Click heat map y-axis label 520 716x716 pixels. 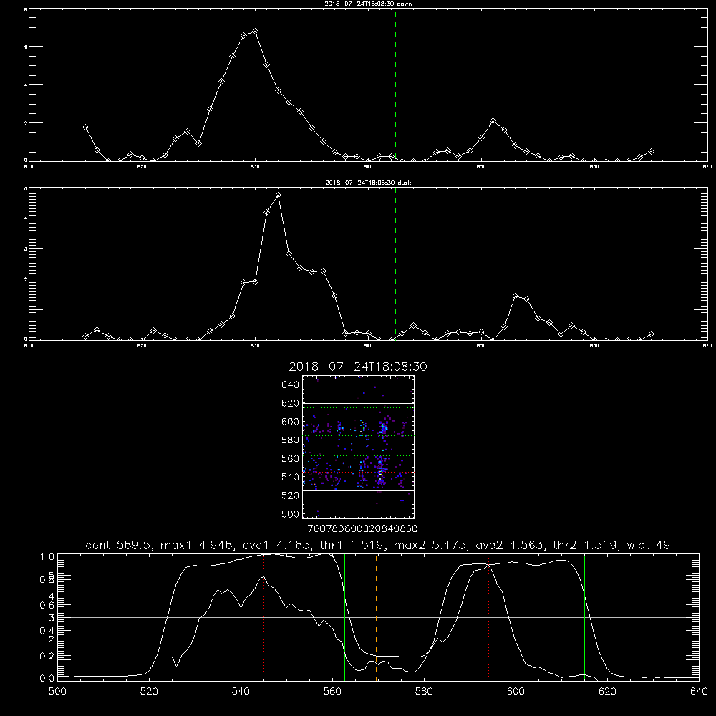(x=291, y=495)
